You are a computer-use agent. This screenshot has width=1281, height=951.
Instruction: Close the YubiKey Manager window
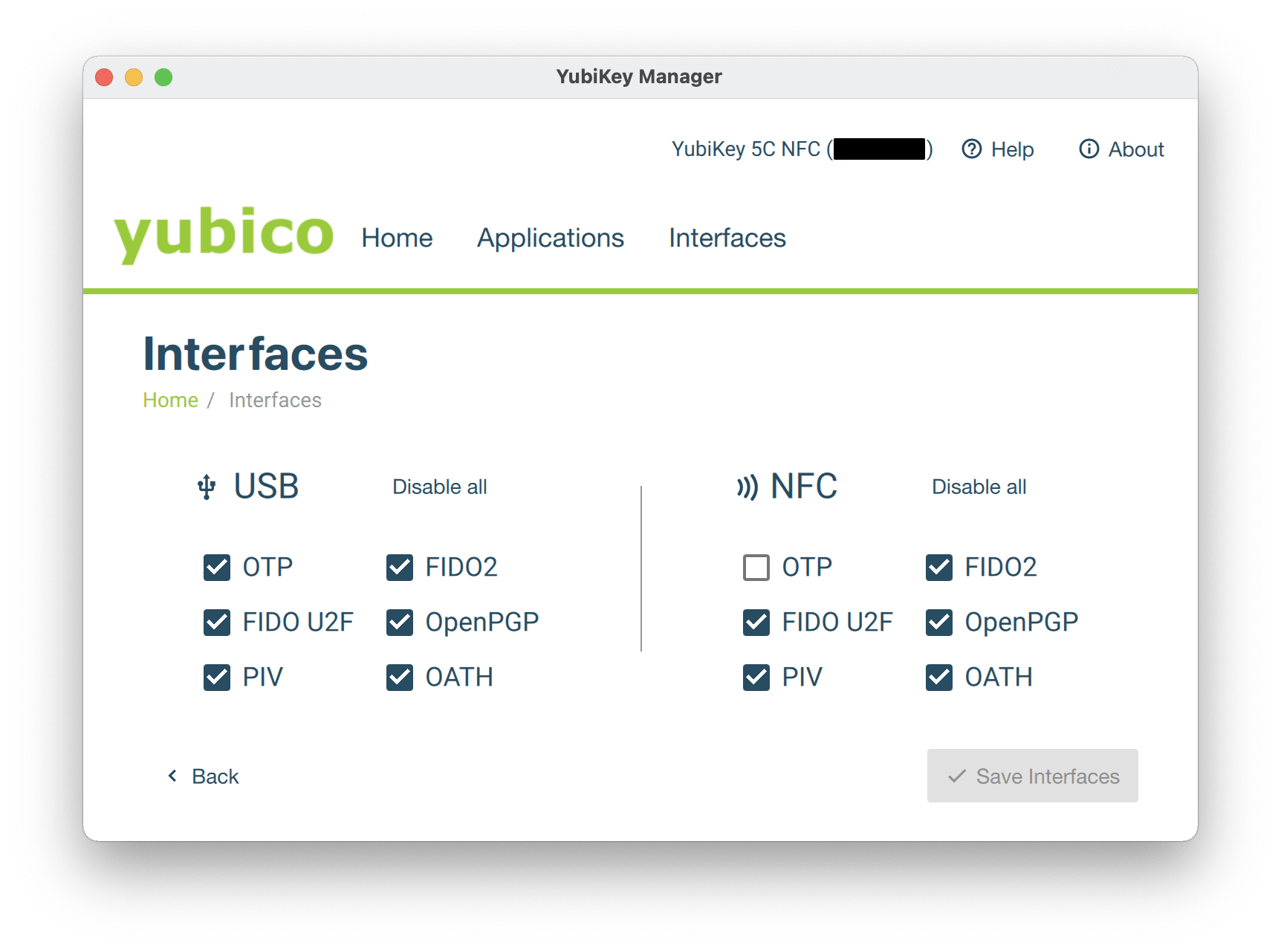click(104, 77)
